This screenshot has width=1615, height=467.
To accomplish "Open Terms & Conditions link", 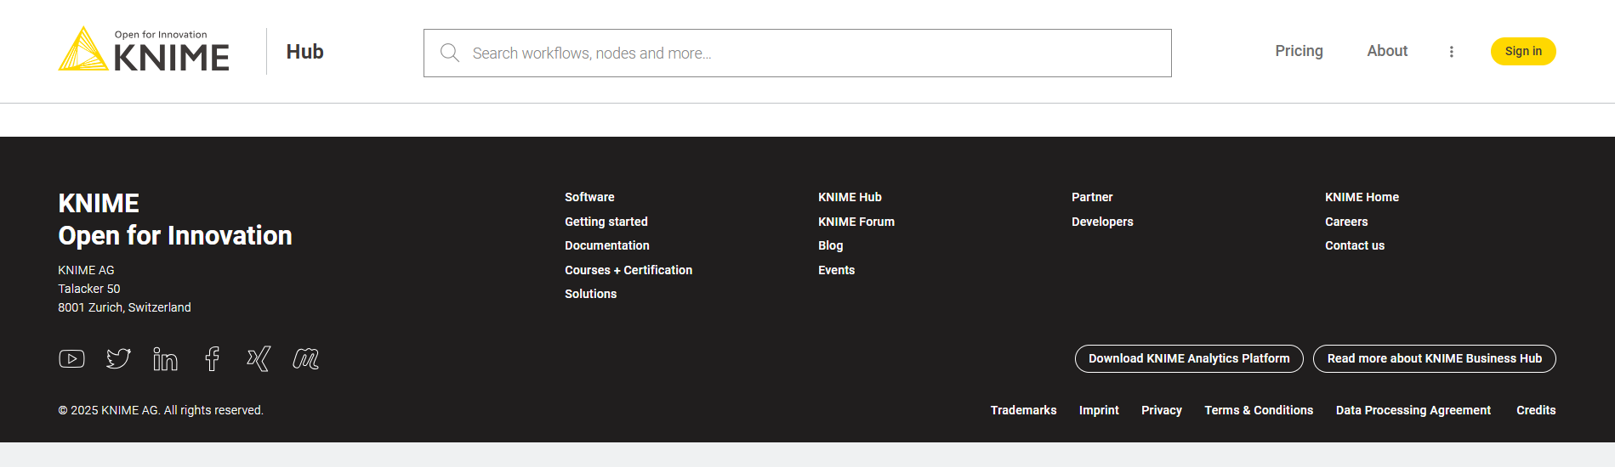I will pyautogui.click(x=1258, y=410).
